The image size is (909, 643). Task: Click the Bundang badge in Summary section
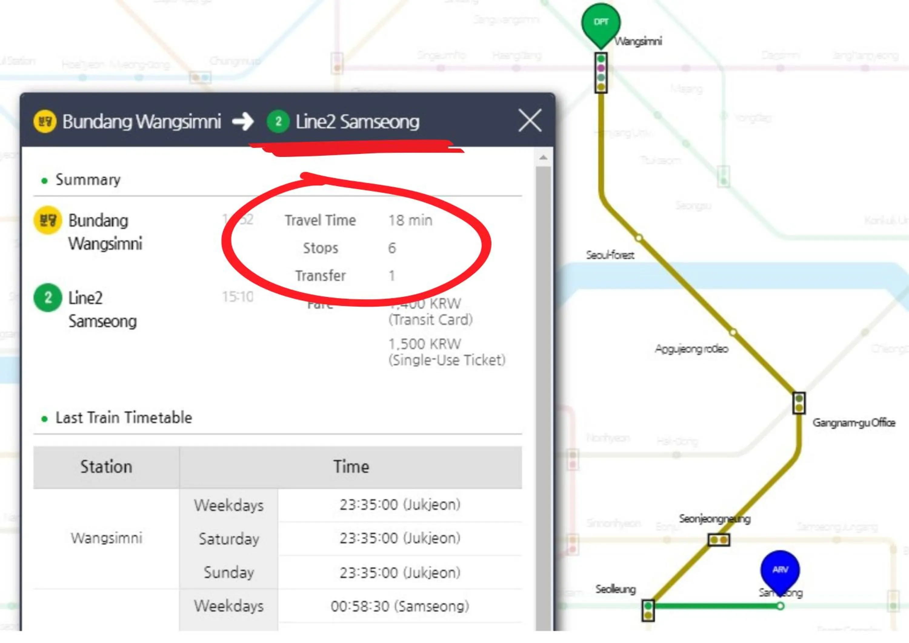pos(48,220)
